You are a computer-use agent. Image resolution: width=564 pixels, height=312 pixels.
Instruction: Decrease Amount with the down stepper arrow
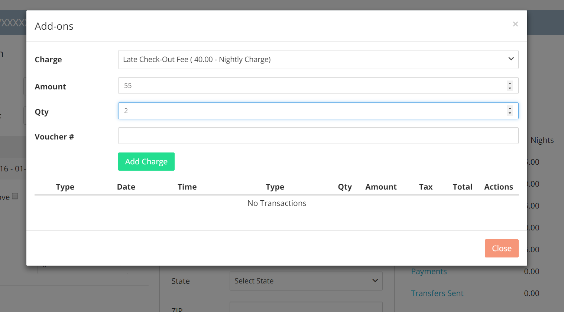pos(510,88)
